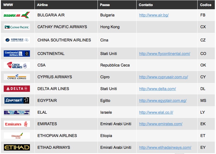Click the Continental Airlines logo
The height and width of the screenshot is (154, 216).
[17, 54]
